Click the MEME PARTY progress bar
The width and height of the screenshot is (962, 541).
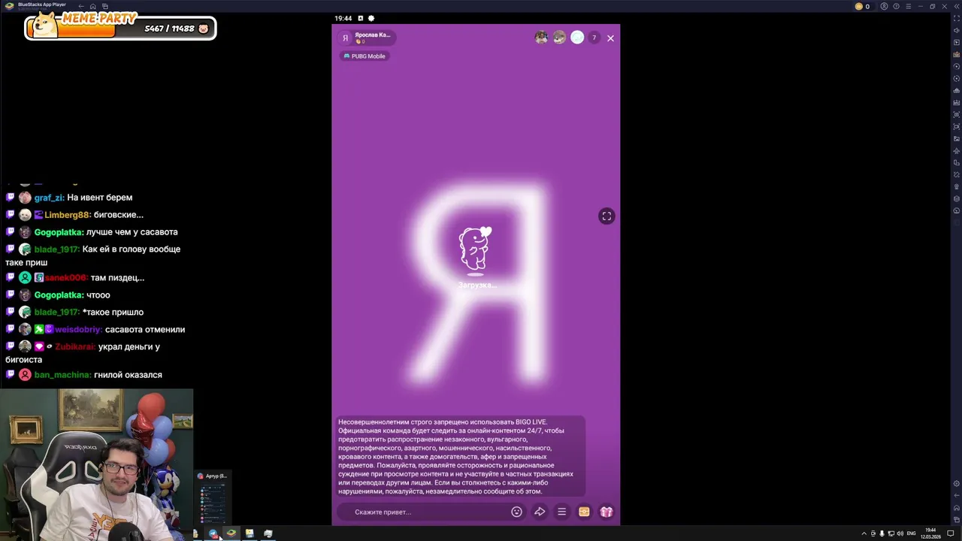(120, 29)
